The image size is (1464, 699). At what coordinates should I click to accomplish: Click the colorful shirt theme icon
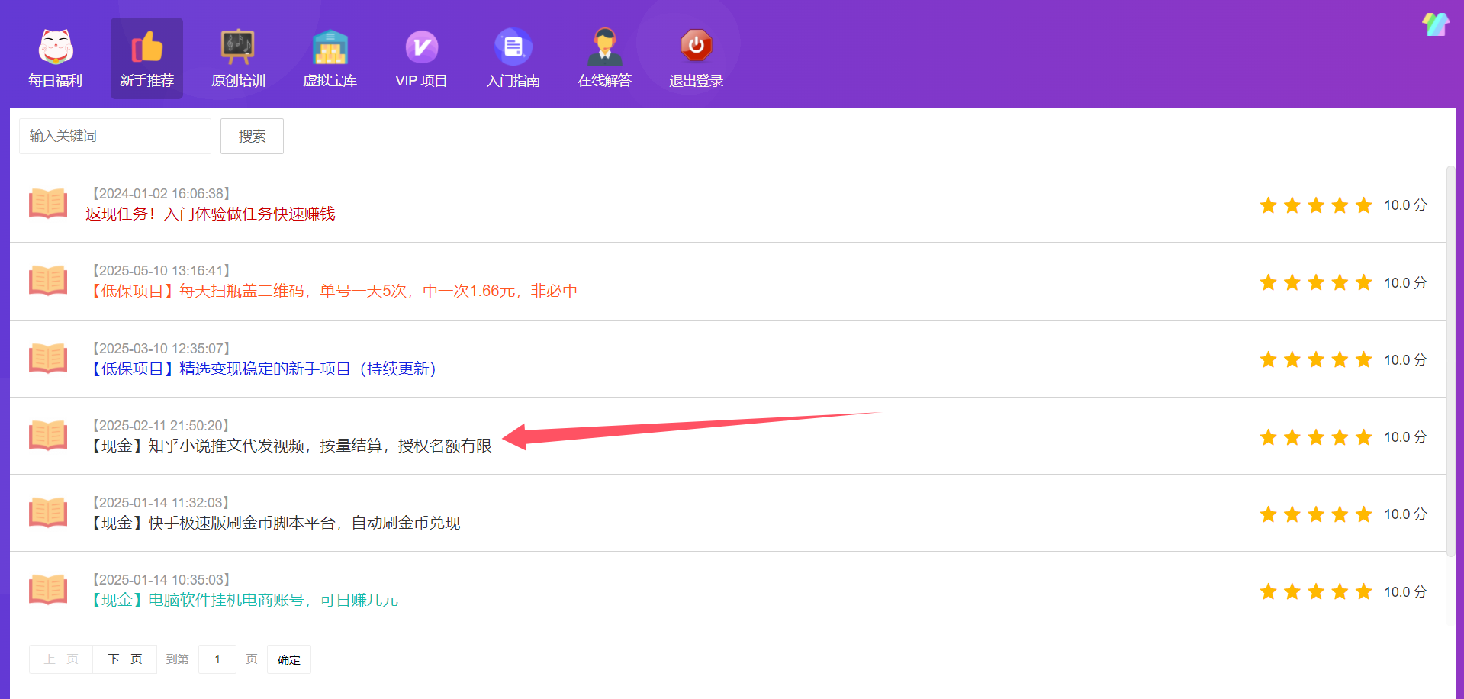click(1435, 24)
